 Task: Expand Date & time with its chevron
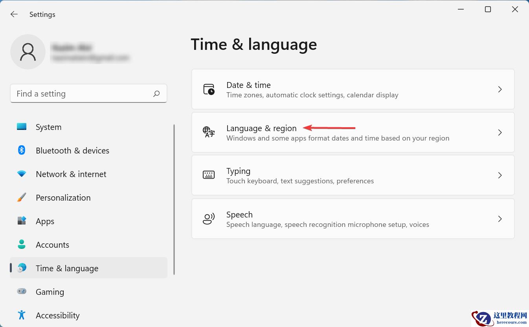click(500, 90)
